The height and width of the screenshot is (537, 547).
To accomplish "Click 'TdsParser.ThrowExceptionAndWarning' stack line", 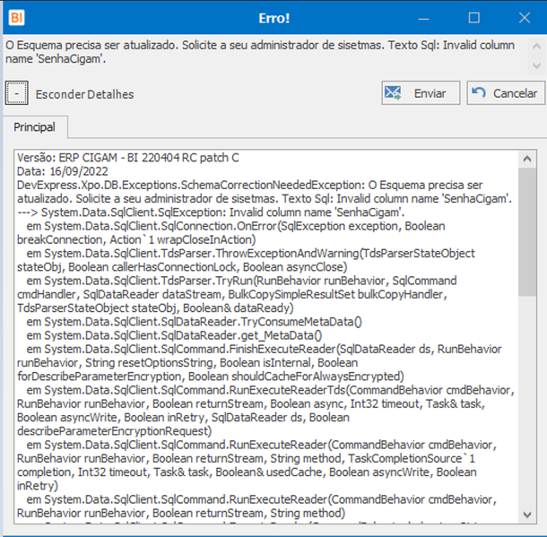I will point(250,254).
